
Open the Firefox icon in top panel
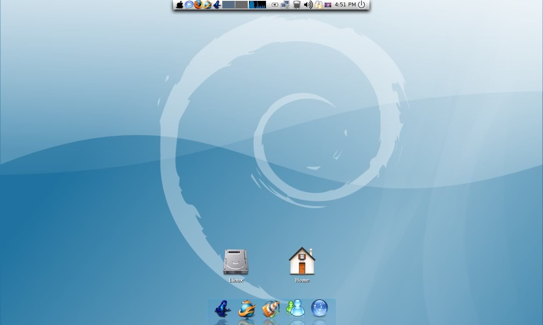(x=199, y=5)
